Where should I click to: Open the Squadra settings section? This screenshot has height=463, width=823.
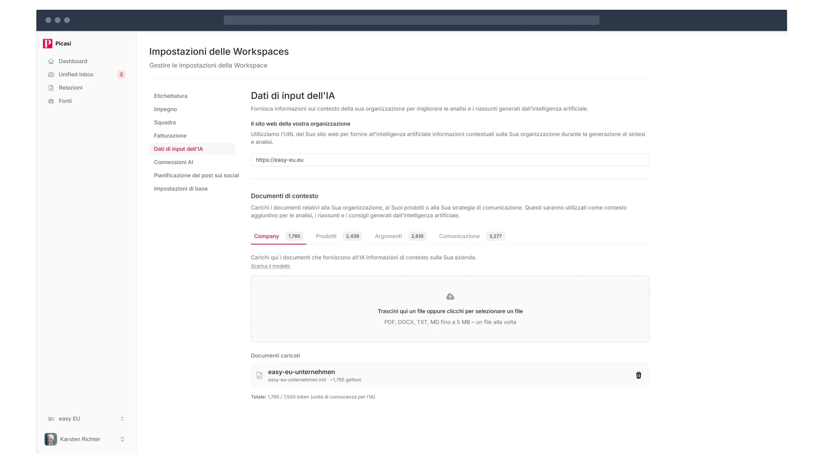[165, 123]
